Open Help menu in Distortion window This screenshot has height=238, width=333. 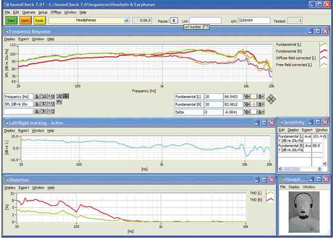pos(51,188)
